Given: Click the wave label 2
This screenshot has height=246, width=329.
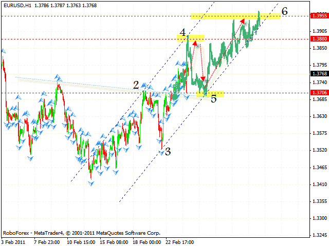Looking at the screenshot, I should [136, 85].
